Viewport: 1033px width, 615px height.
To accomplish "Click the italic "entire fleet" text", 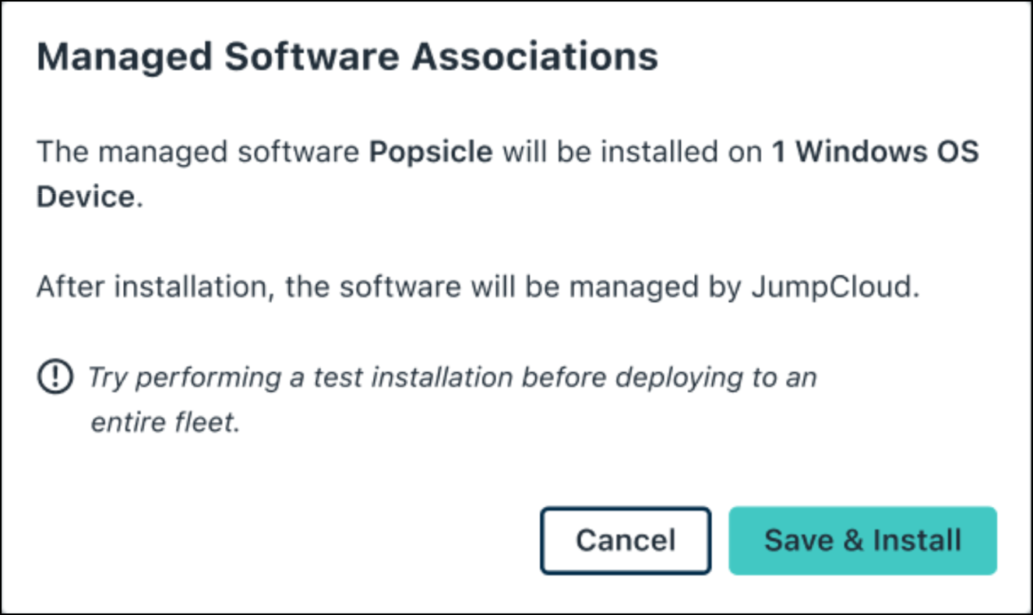I will [162, 423].
